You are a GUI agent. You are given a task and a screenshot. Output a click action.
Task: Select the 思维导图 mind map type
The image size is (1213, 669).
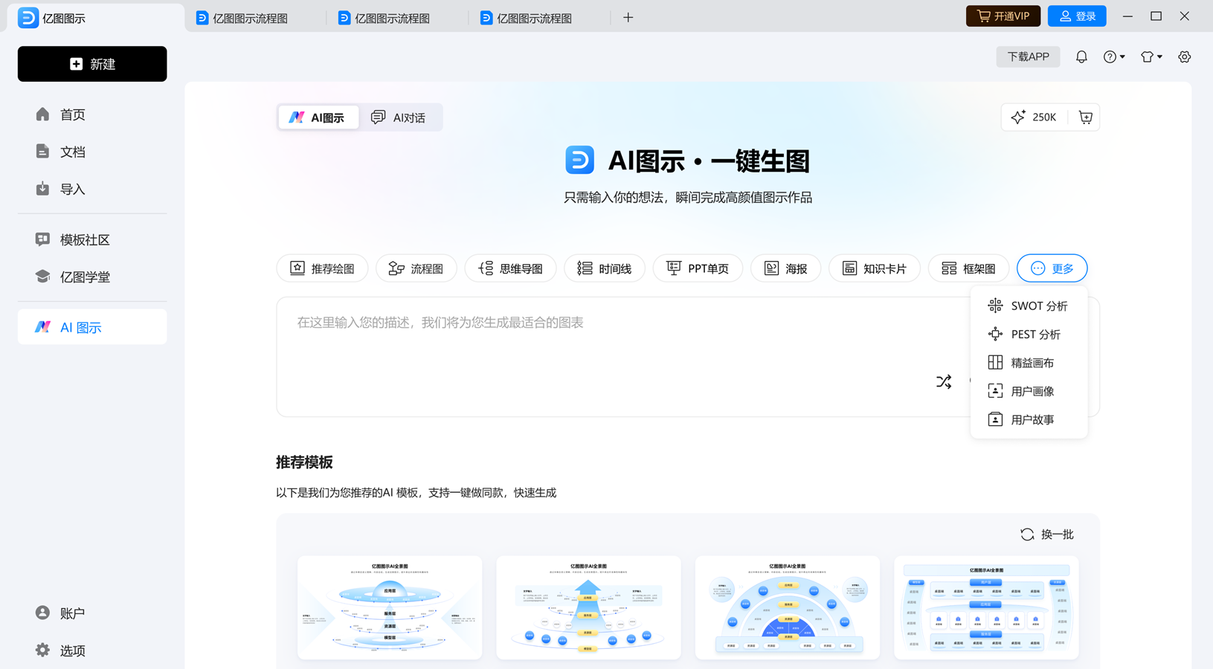coord(510,268)
